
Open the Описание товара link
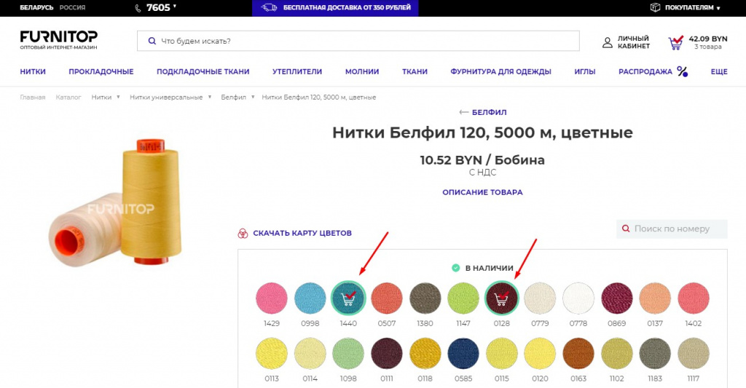482,192
